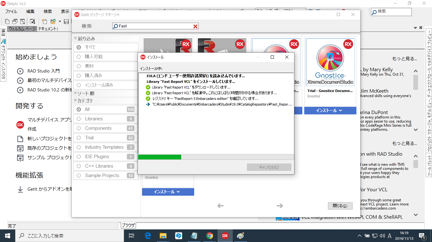Select the インストール済み filter radio button
Screen dimensions: 432x242
pyautogui.click(x=79, y=85)
